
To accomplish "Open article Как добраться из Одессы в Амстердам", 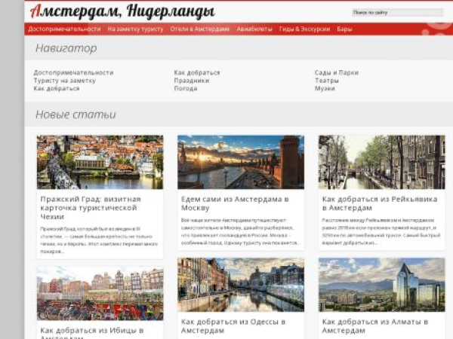I will pos(233,326).
